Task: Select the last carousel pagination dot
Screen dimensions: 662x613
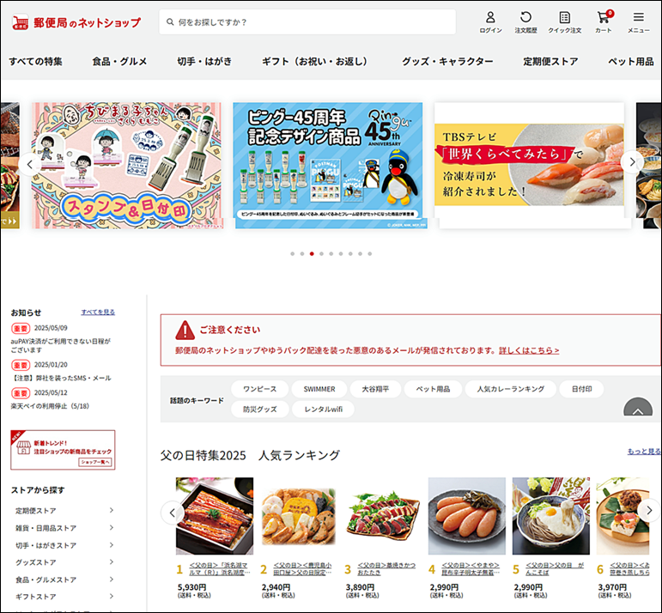Action: [370, 254]
